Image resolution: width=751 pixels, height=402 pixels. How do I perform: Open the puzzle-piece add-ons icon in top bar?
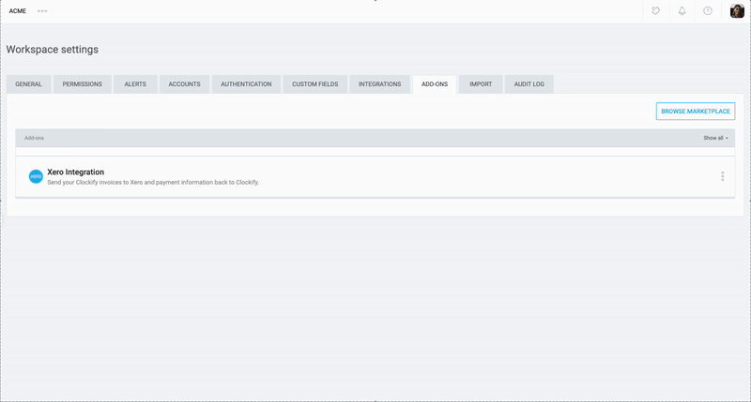click(656, 11)
